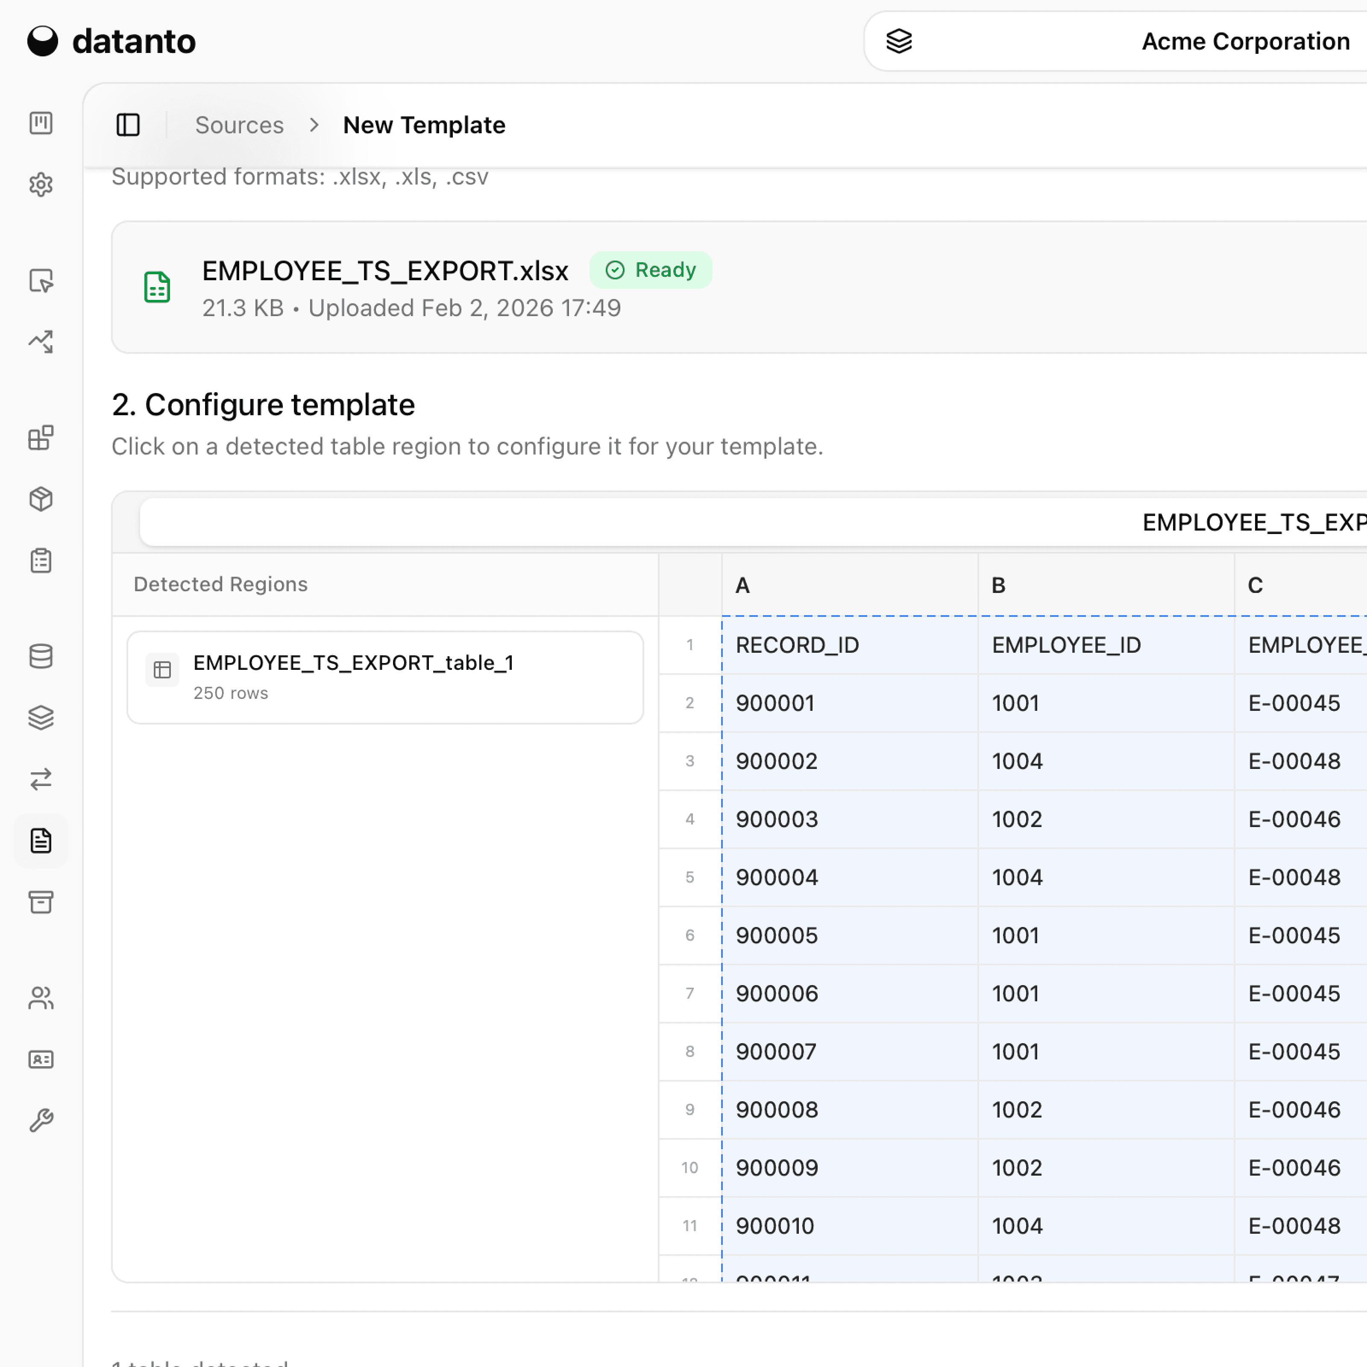This screenshot has width=1367, height=1367.
Task: Open the kanban board panel
Action: click(41, 123)
